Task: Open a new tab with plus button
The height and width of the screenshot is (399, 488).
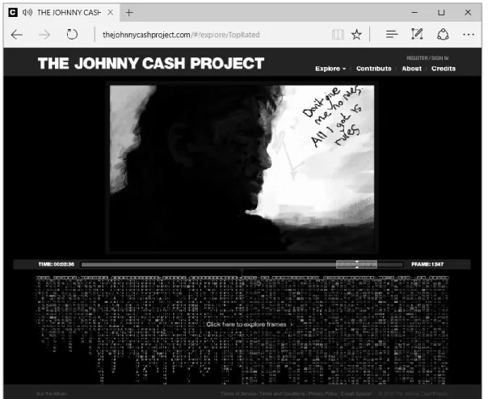Action: coord(129,12)
